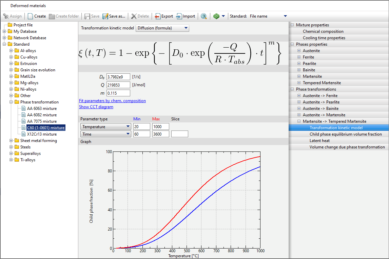Click the Q activation energy input field
389x259 pixels.
click(118, 85)
